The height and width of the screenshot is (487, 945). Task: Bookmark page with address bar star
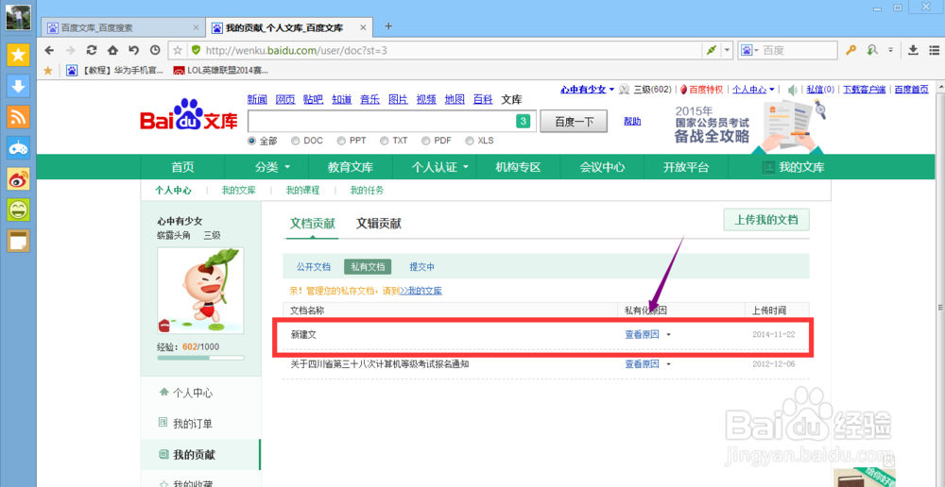click(178, 51)
